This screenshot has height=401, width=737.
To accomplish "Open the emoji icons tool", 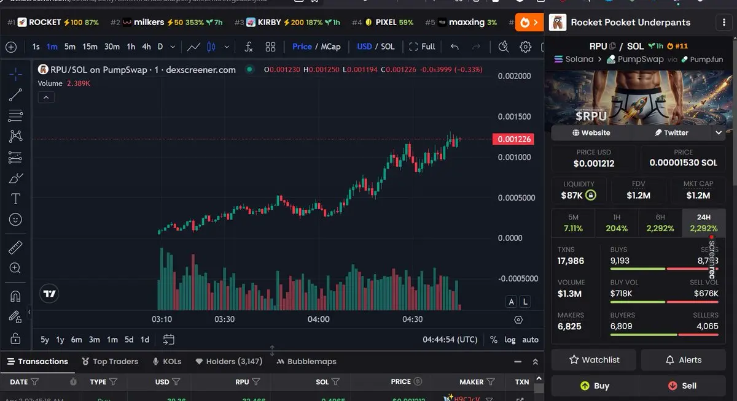I will coord(16,220).
